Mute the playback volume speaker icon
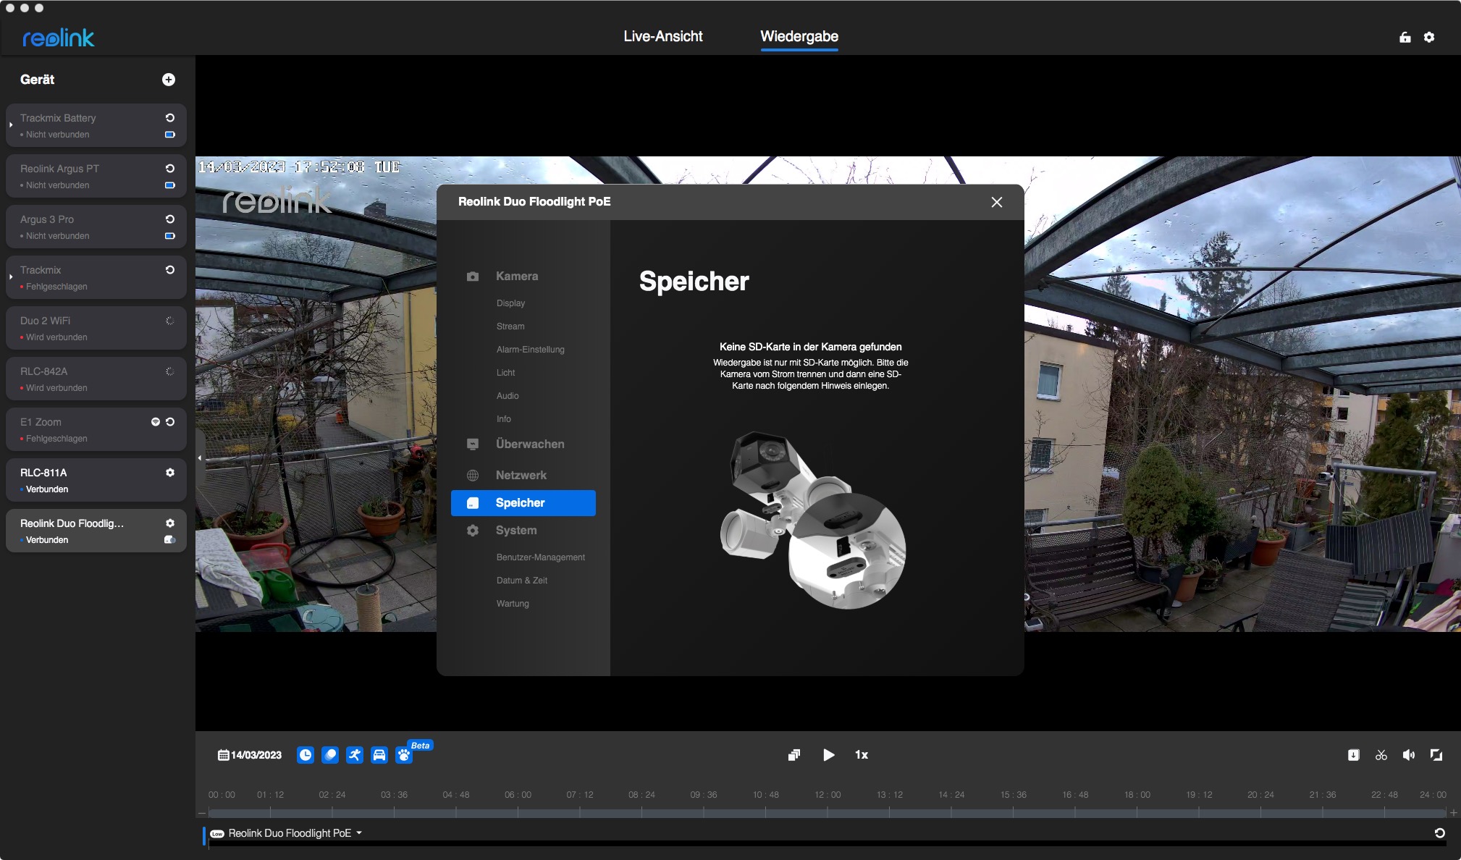Image resolution: width=1461 pixels, height=860 pixels. tap(1409, 755)
